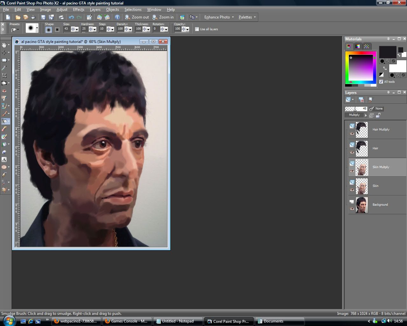Open the Selections menu
Image resolution: width=407 pixels, height=326 pixels.
pos(133,10)
